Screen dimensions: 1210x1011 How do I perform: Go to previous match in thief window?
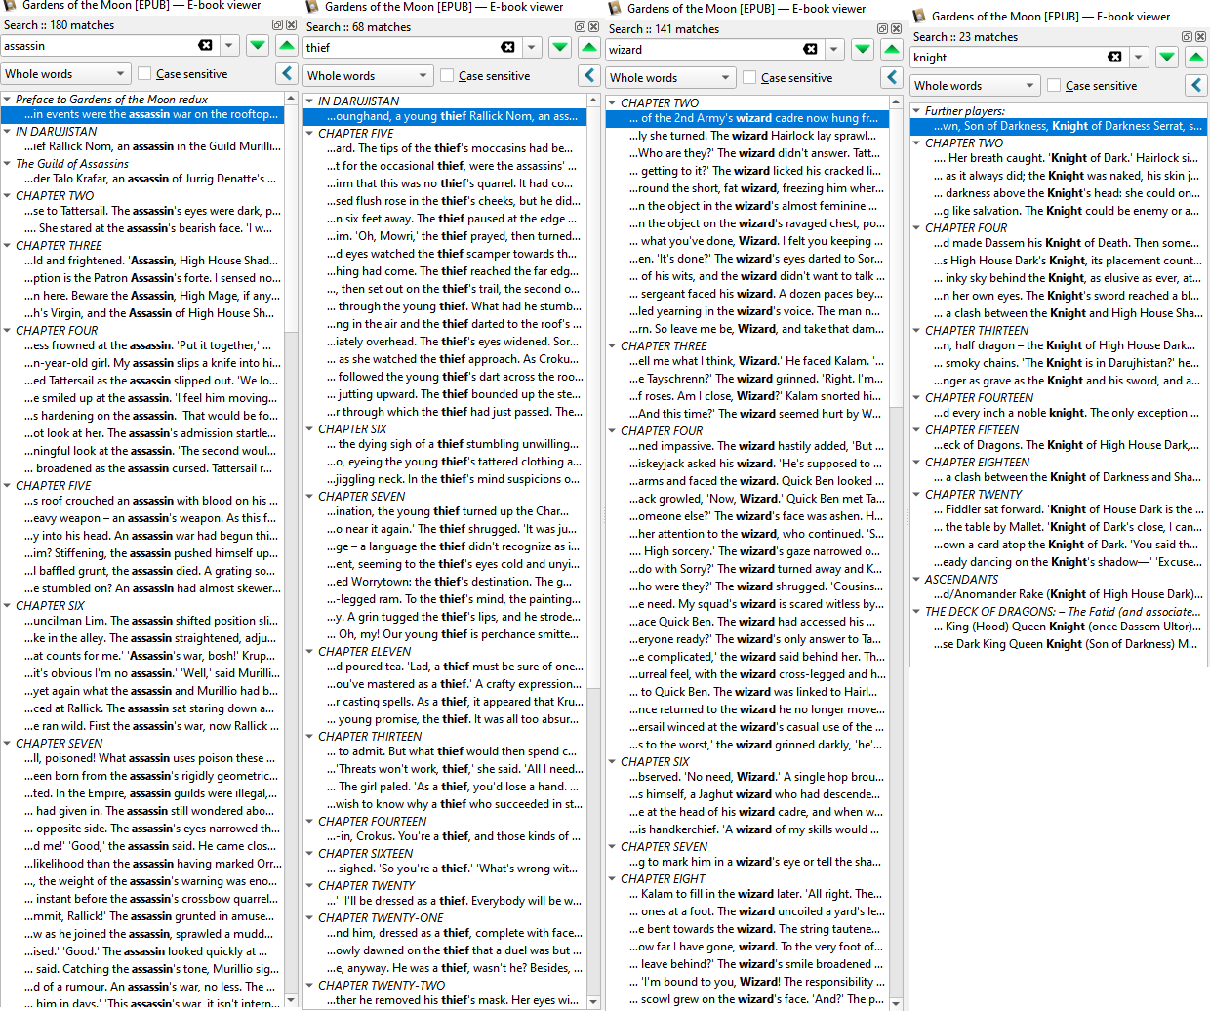pyautogui.click(x=589, y=47)
